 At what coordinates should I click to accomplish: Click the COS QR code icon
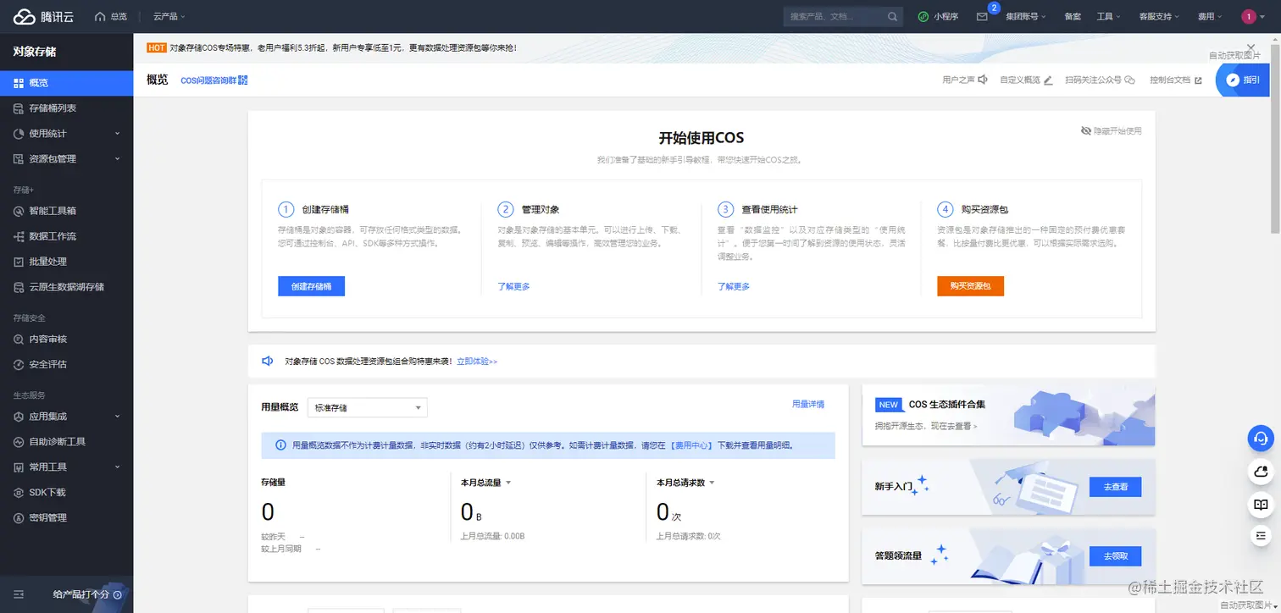pos(243,80)
